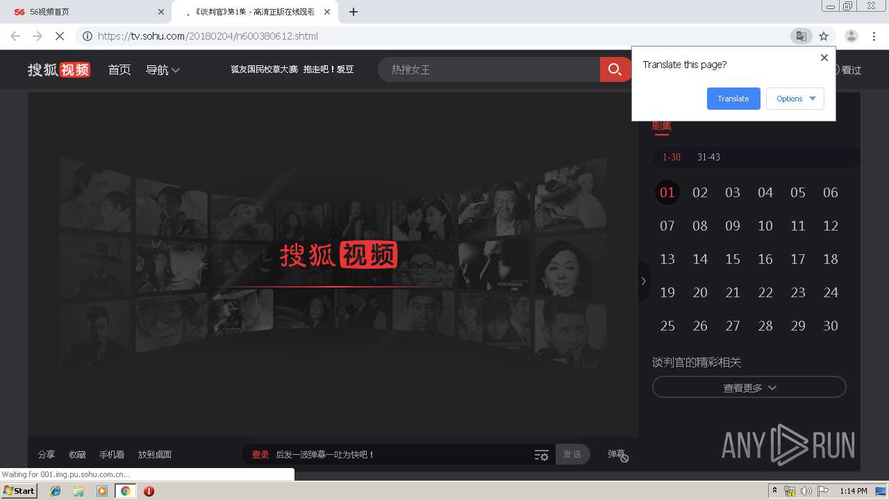Focus the search box with 热搜女王

tap(489, 69)
